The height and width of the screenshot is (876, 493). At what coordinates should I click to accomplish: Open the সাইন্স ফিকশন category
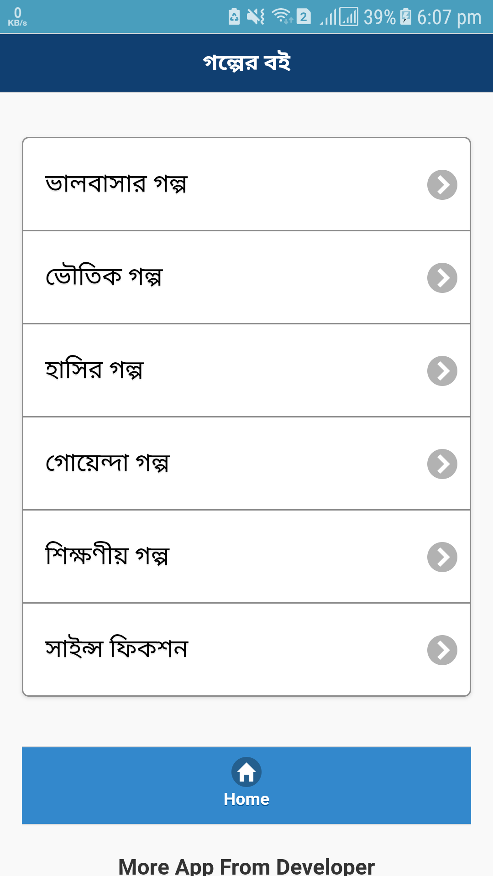[x=246, y=650]
